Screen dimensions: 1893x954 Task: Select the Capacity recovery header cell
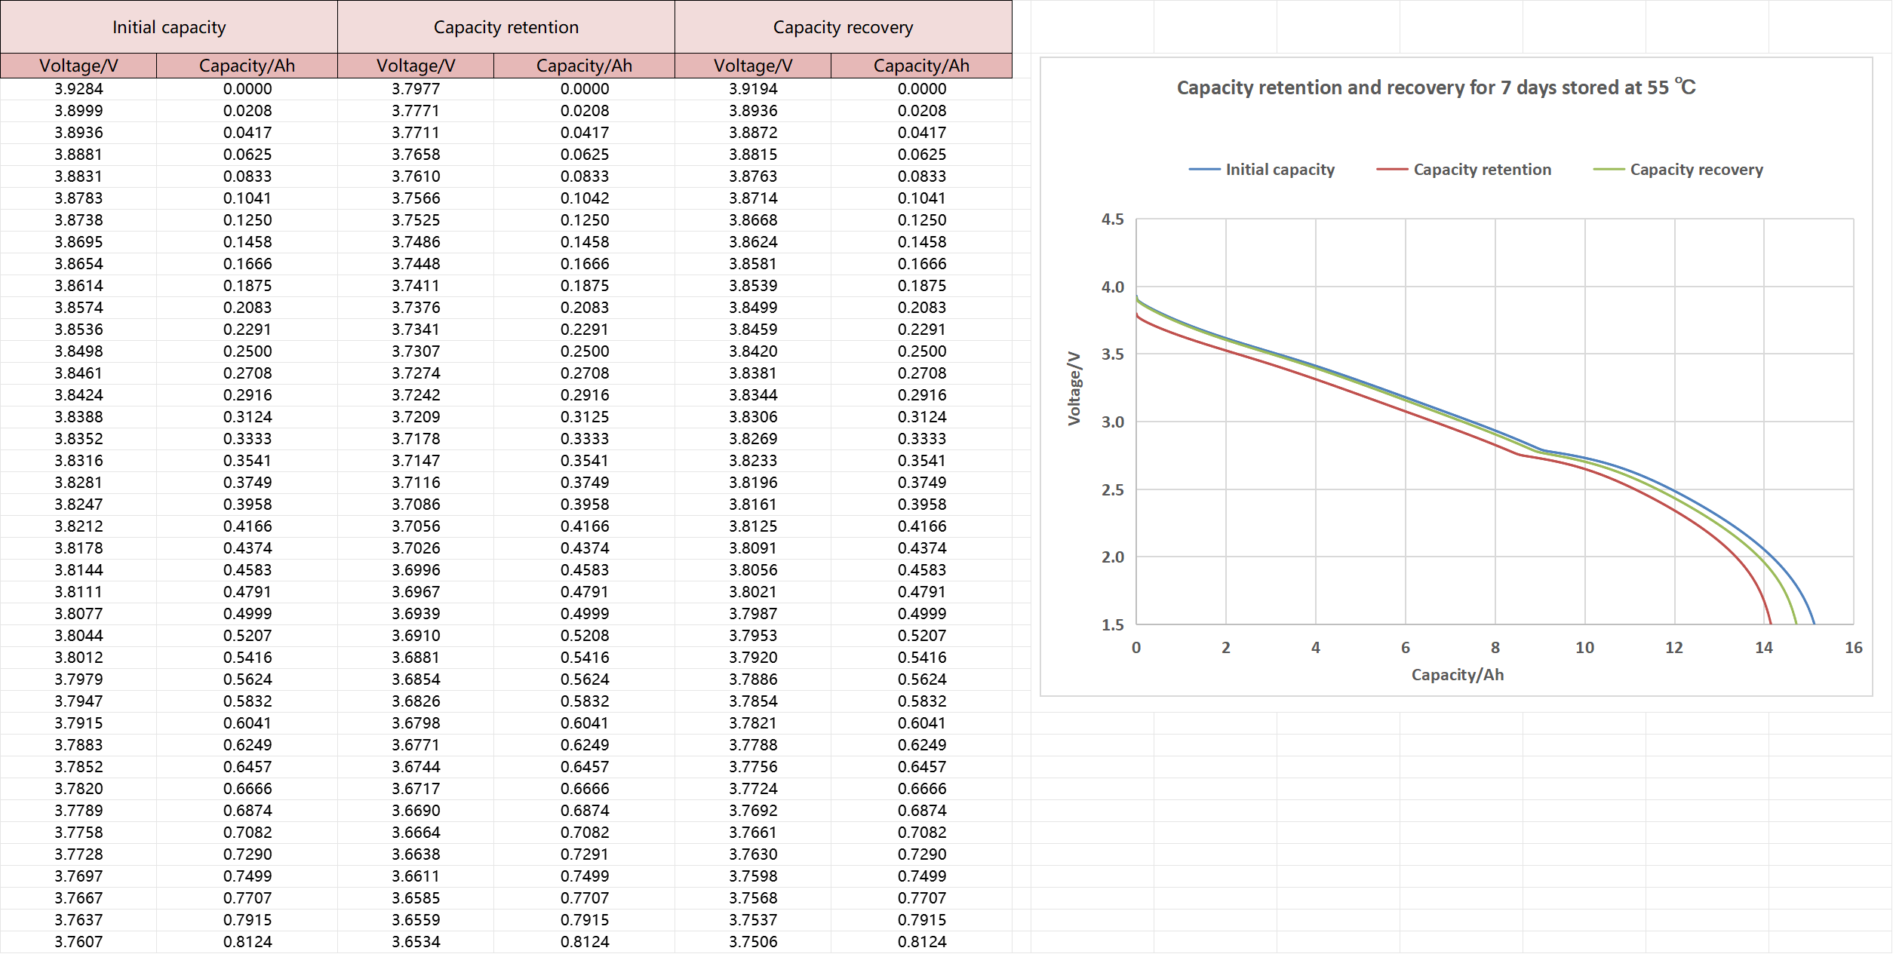coord(843,27)
